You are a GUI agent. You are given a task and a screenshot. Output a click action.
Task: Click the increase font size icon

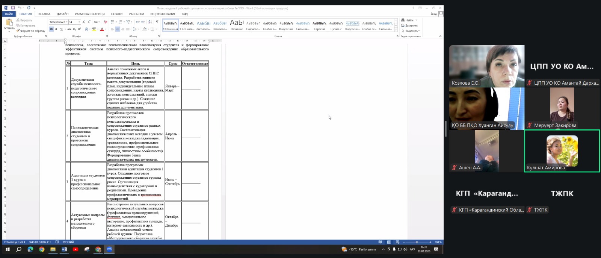(x=84, y=22)
